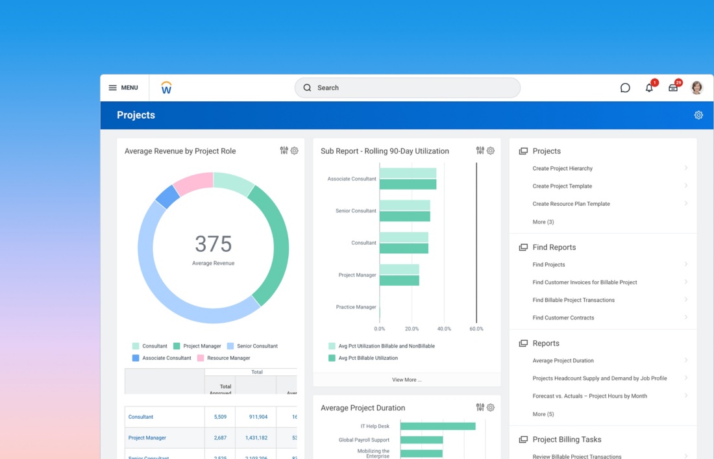The image size is (714, 459).
Task: Expand View More in utilization report
Action: pyautogui.click(x=406, y=380)
